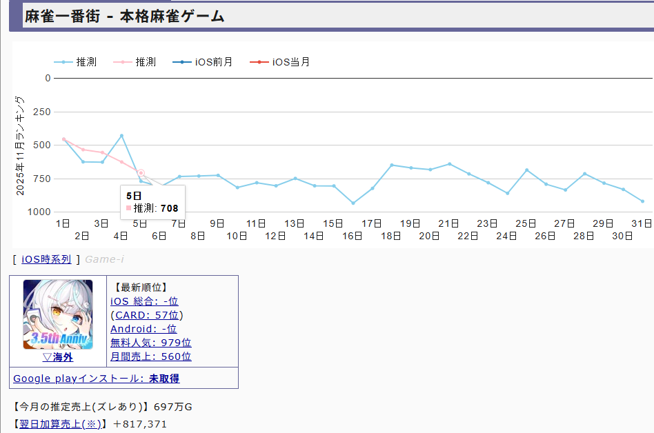Image resolution: width=654 pixels, height=433 pixels.
Task: Open the 月間売上: 560位 link
Action: [x=150, y=356]
